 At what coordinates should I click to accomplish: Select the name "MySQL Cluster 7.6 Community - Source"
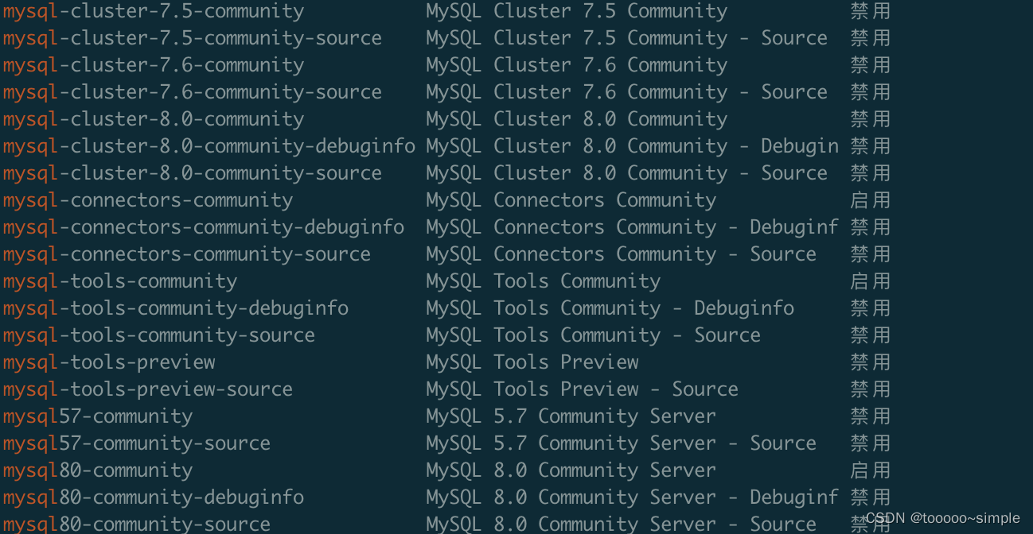(x=626, y=92)
